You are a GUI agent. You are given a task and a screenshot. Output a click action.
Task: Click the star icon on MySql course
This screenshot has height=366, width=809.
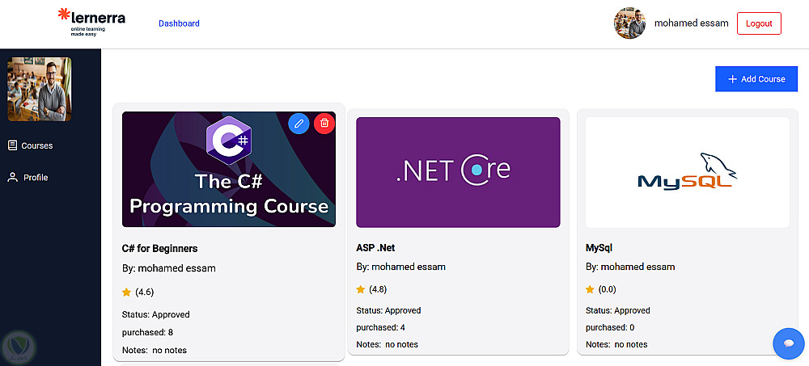click(x=591, y=289)
